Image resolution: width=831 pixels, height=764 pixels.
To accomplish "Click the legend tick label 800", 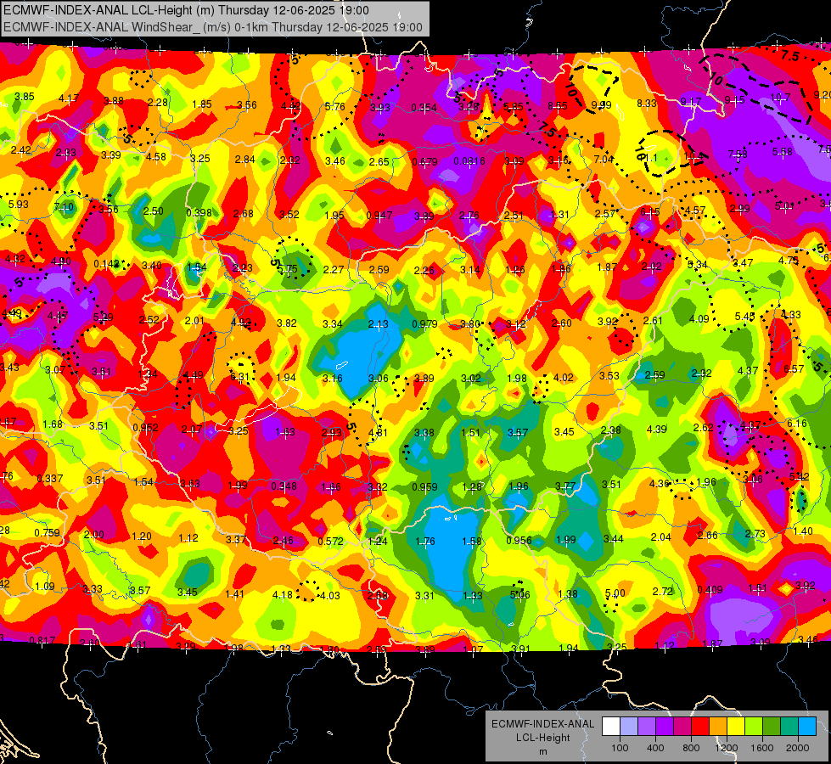I will [x=691, y=748].
